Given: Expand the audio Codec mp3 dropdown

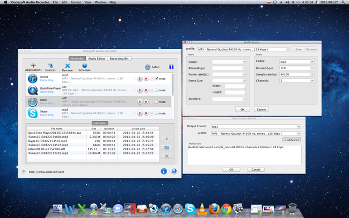Looking at the screenshot, I should pos(312,62).
